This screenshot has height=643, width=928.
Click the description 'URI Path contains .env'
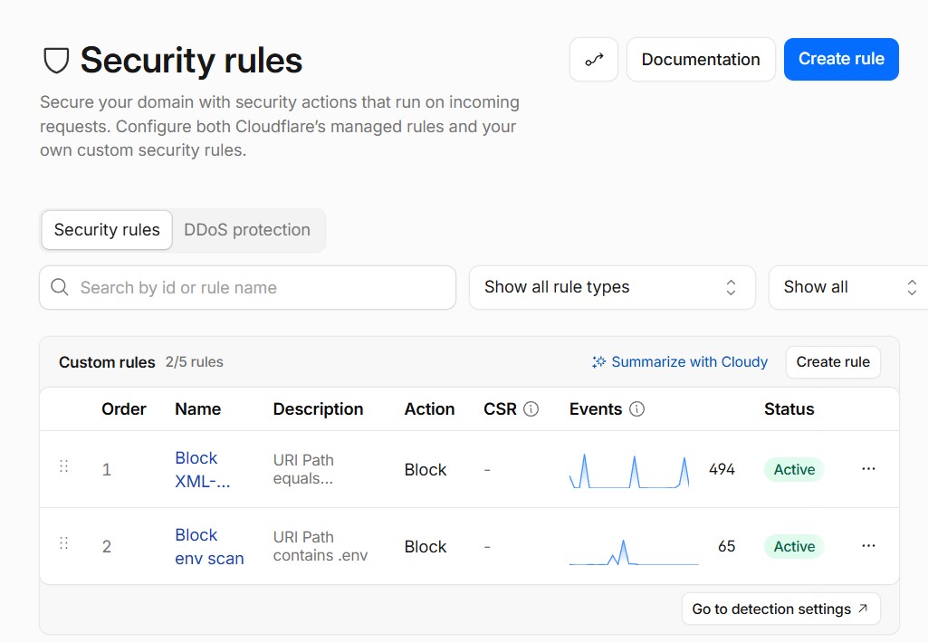[320, 546]
